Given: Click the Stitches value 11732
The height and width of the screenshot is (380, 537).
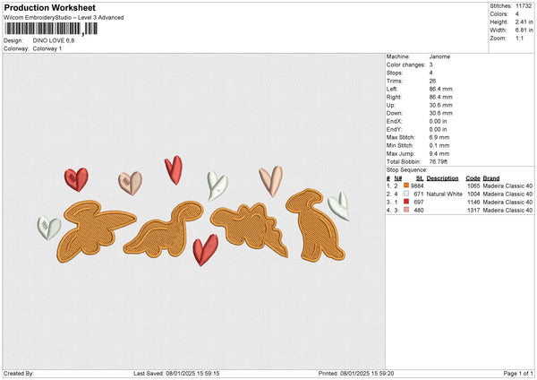Looking at the screenshot, I should (524, 6).
